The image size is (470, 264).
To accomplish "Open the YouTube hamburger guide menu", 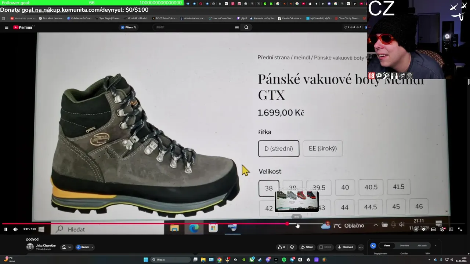I will click(6, 27).
